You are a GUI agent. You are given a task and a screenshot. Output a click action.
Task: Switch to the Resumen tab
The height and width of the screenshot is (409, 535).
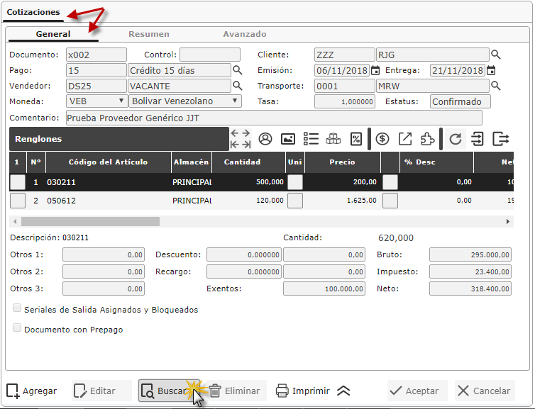pos(148,34)
